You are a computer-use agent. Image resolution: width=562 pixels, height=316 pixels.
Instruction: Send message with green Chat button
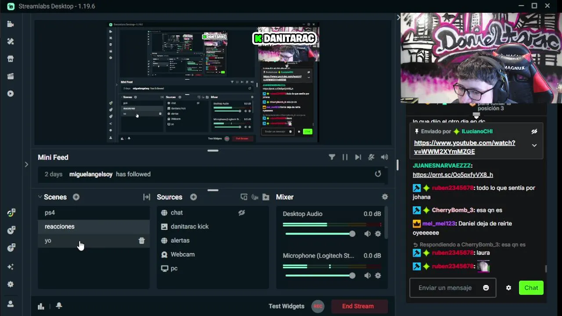531,288
